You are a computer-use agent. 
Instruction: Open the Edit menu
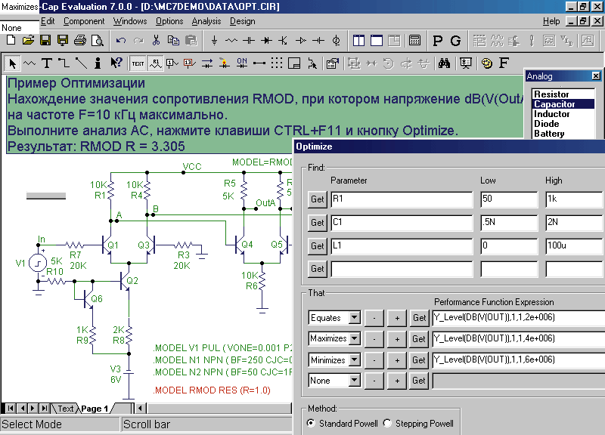(x=48, y=21)
